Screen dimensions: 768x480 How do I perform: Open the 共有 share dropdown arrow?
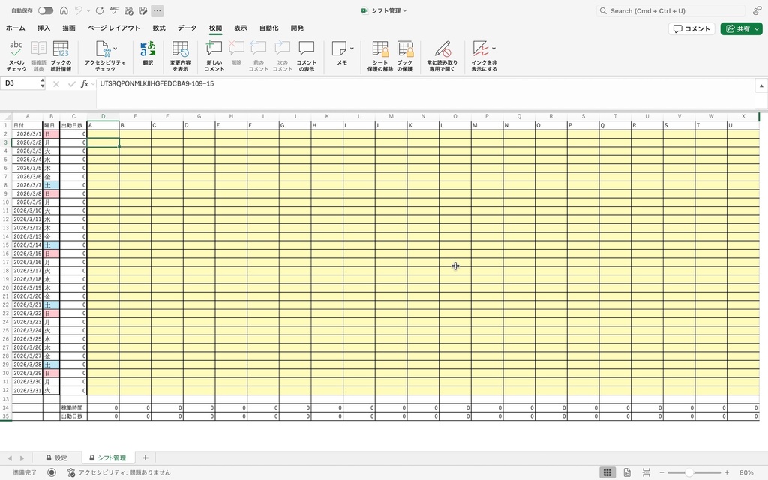(757, 29)
